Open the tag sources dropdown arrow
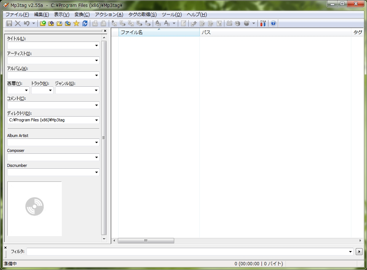This screenshot has height=270, width=367. pos(254,23)
